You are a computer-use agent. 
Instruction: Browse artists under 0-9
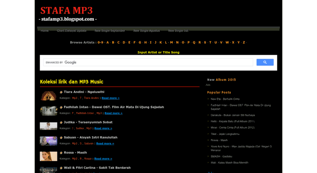pyautogui.click(x=100, y=43)
